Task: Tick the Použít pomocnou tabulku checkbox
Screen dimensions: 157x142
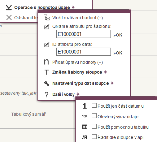Action: pyautogui.click(x=94, y=126)
